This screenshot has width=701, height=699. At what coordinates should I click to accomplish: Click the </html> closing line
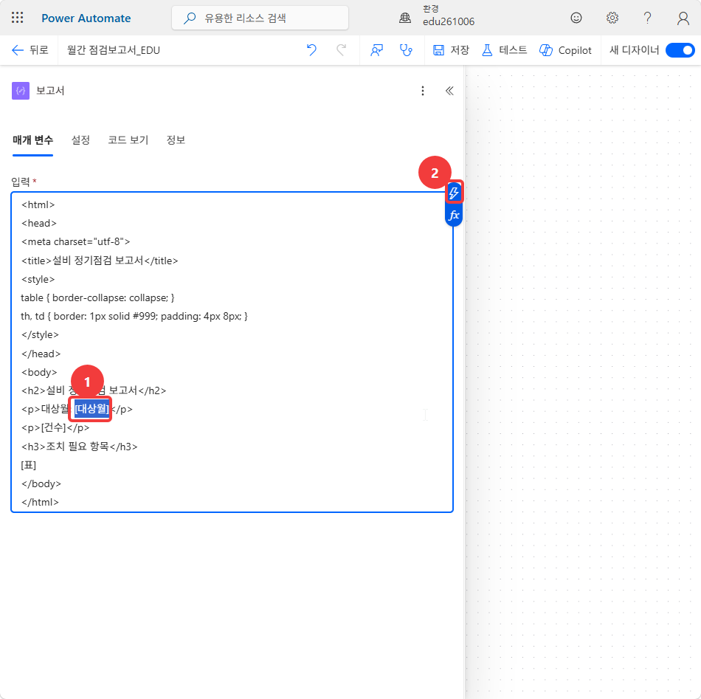40,502
